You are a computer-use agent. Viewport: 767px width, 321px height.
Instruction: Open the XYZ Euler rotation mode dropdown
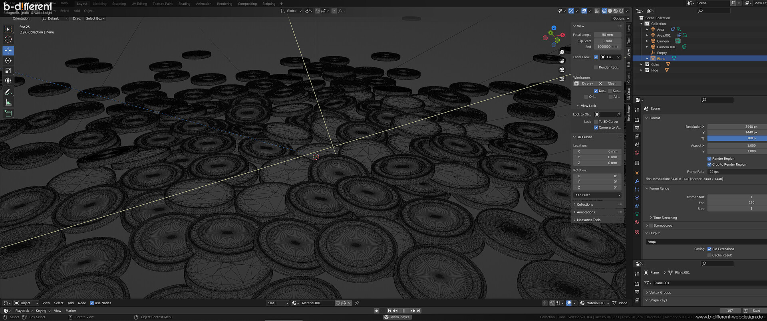click(x=598, y=195)
